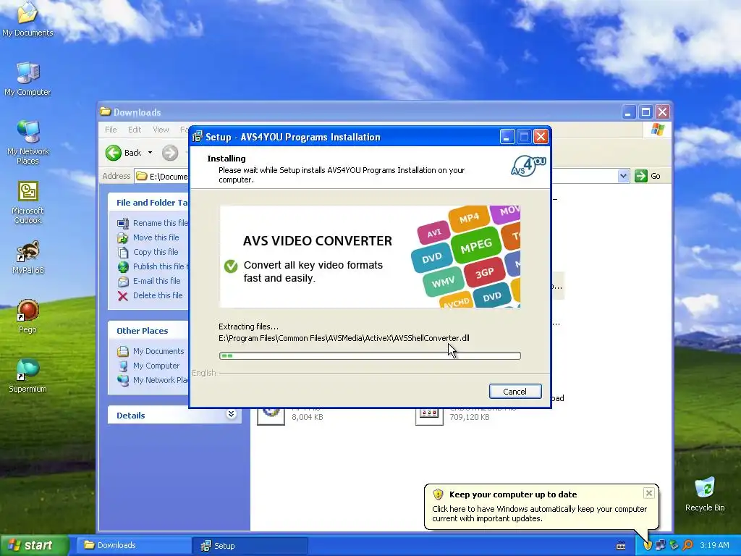Click the Go button beside address bar
Screen dimensions: 741x556
(648, 176)
